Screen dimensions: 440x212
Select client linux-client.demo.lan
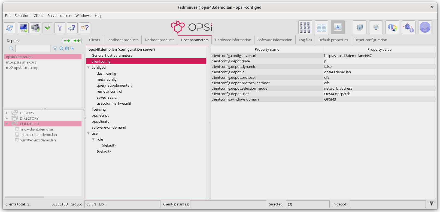[37, 129]
